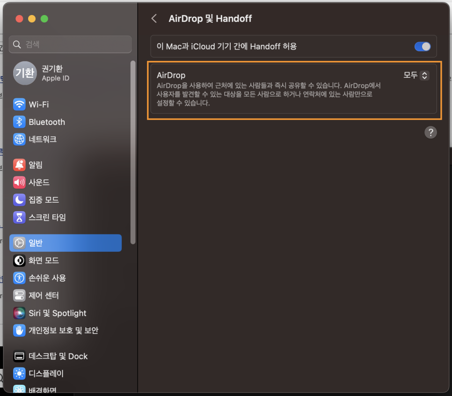The height and width of the screenshot is (396, 452).
Task: Zoom window with green button
Action: point(44,19)
